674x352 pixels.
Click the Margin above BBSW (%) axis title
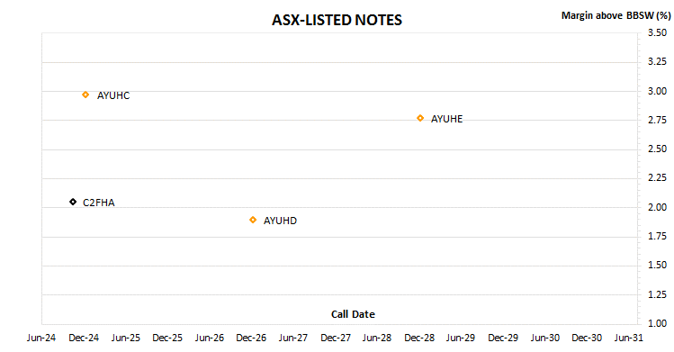[x=616, y=15]
